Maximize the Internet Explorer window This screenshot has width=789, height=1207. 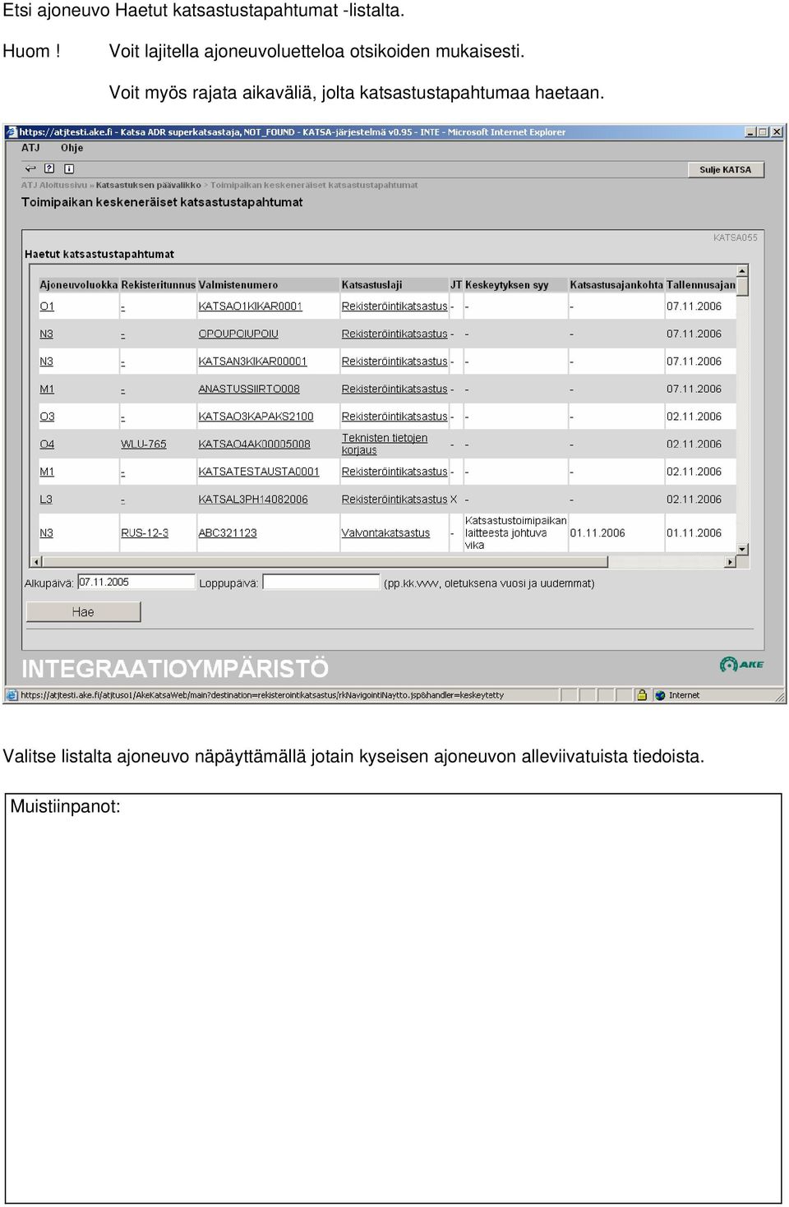pos(764,131)
